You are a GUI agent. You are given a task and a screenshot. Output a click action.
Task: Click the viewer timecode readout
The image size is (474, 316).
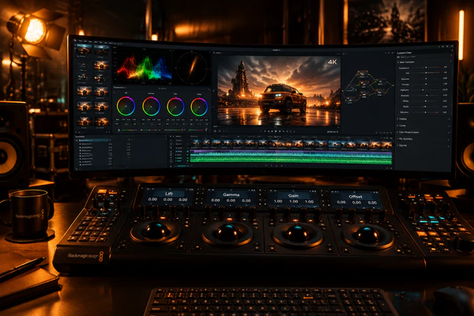(333, 132)
